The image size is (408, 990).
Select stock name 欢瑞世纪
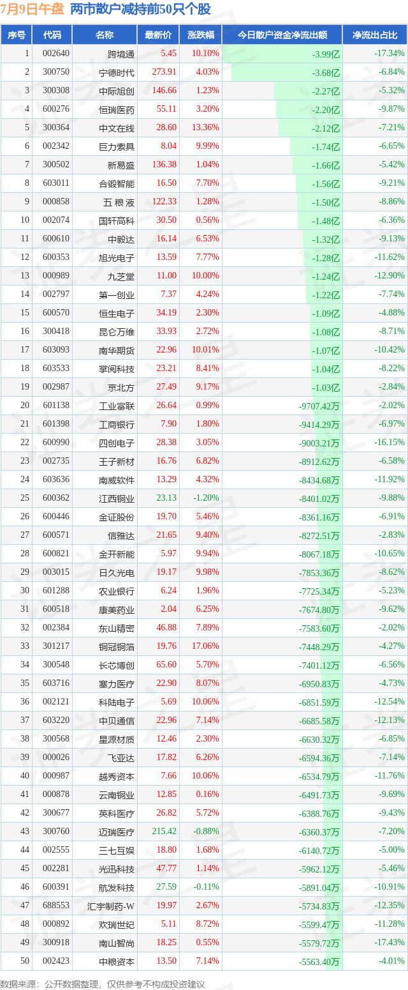point(117,925)
